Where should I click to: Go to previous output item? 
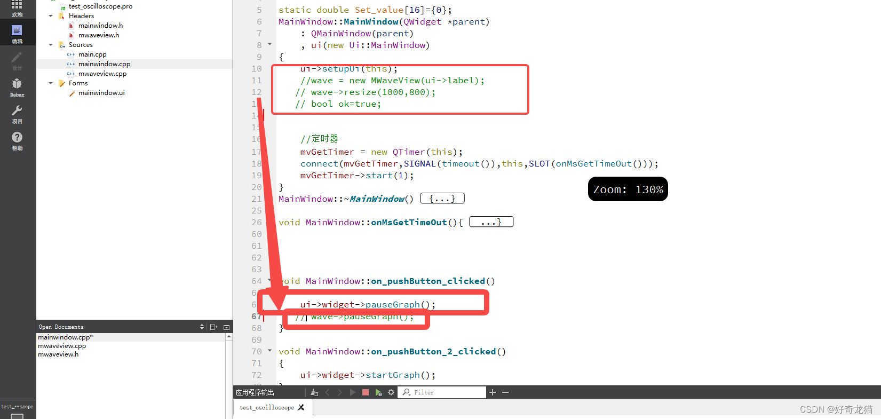[x=328, y=392]
